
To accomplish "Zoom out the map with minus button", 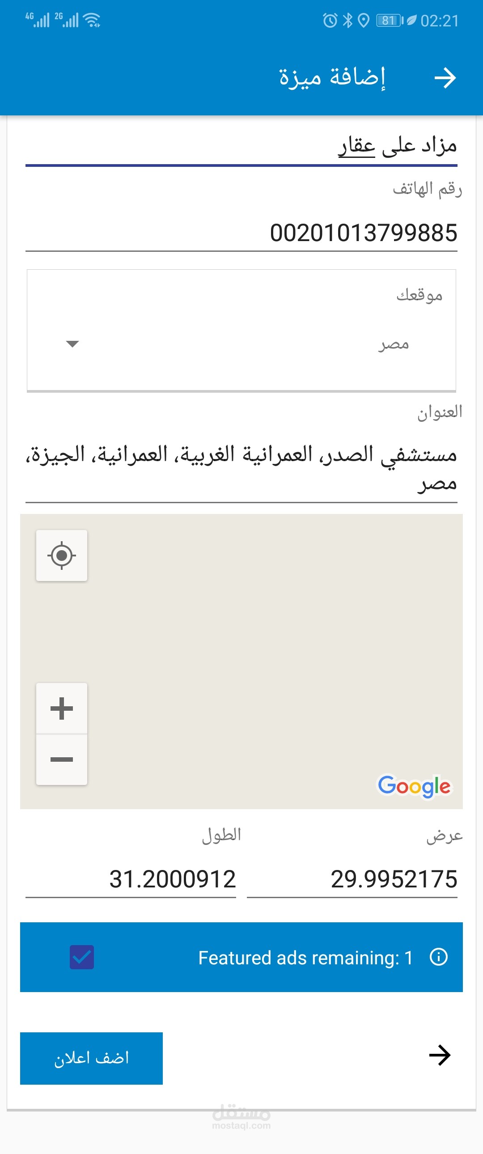I will [x=62, y=759].
